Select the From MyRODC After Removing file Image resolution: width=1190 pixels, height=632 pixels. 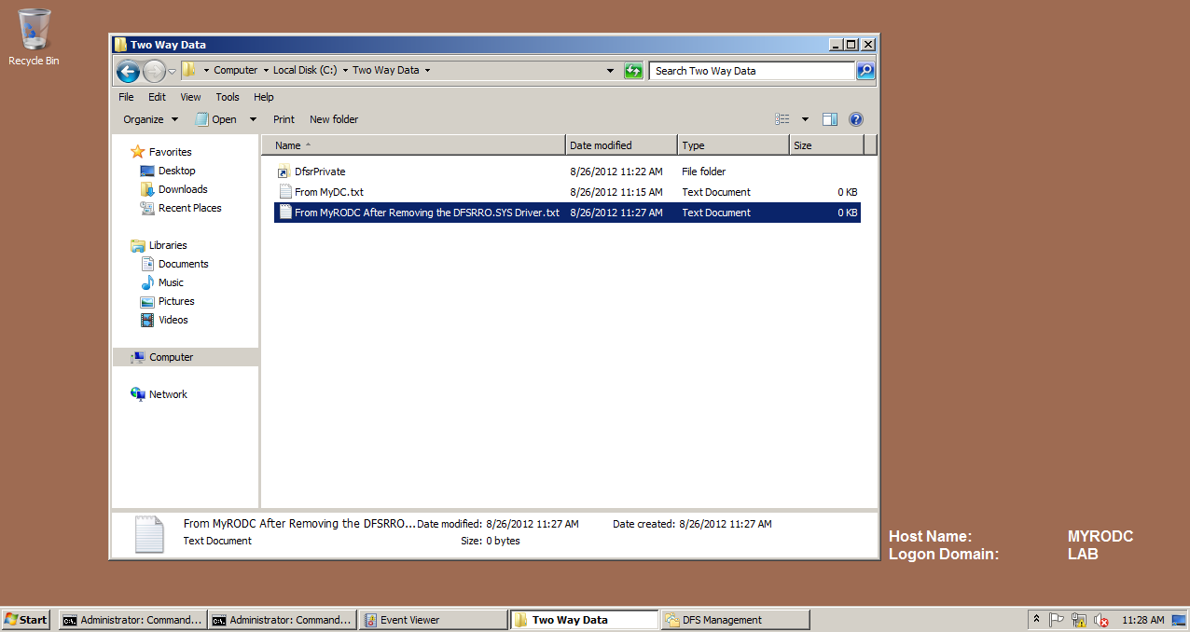(x=567, y=213)
